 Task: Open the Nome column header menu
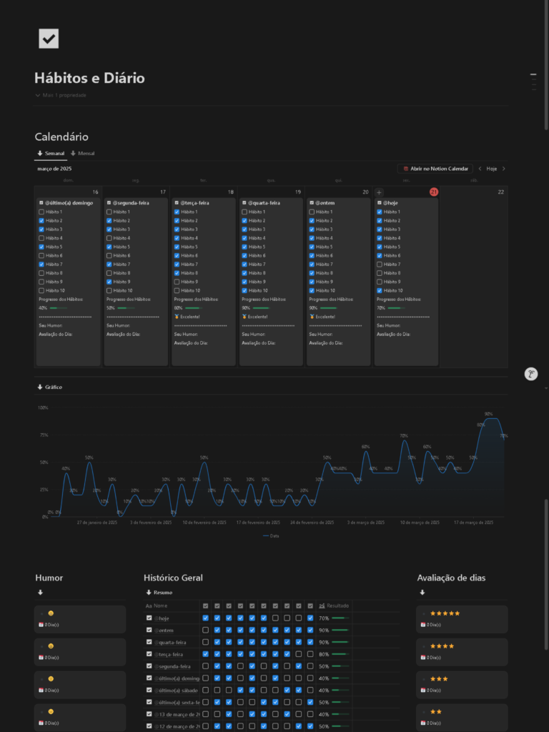[x=157, y=605]
